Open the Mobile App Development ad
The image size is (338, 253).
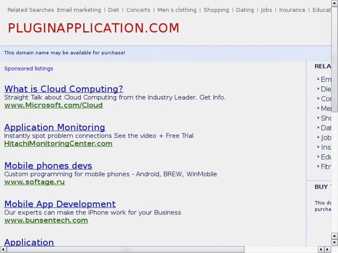(x=60, y=204)
